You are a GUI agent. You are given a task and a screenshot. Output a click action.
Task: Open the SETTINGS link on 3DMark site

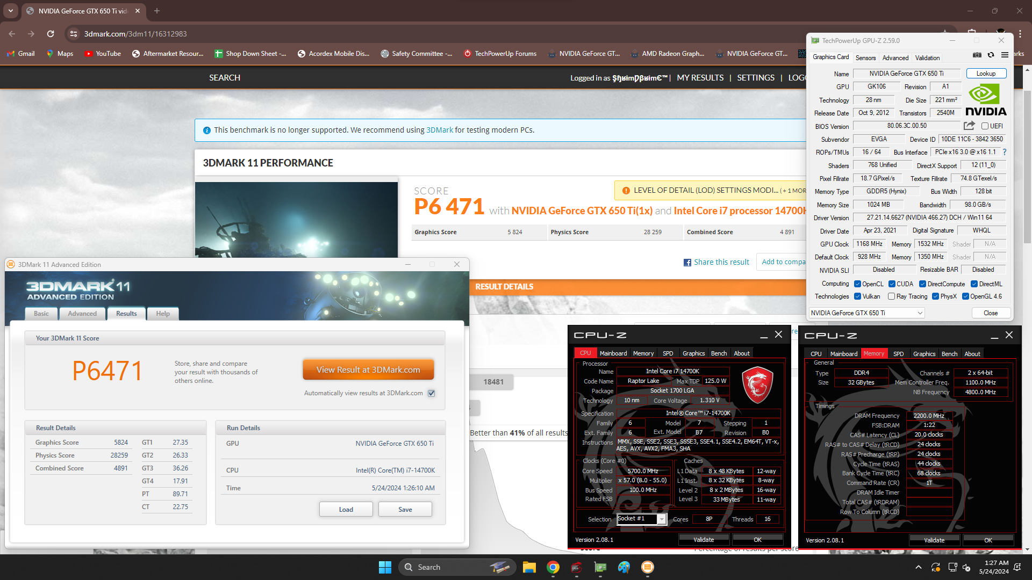click(x=756, y=78)
